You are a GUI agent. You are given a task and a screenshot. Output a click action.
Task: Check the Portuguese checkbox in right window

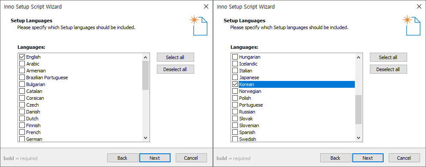pos(235,105)
